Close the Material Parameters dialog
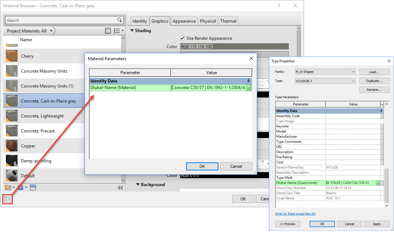 pyautogui.click(x=251, y=58)
